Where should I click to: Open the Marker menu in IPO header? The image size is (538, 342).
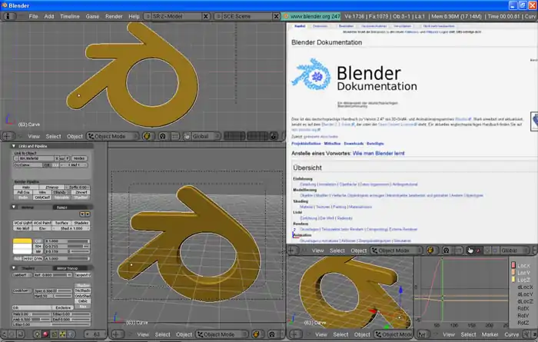pos(490,334)
